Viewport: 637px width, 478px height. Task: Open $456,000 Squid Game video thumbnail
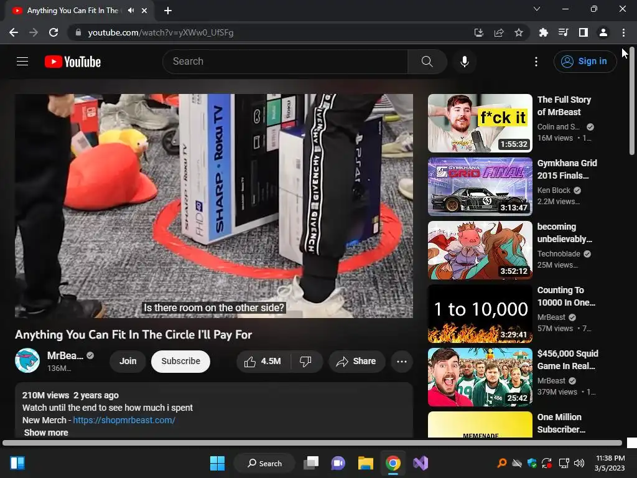tap(480, 377)
